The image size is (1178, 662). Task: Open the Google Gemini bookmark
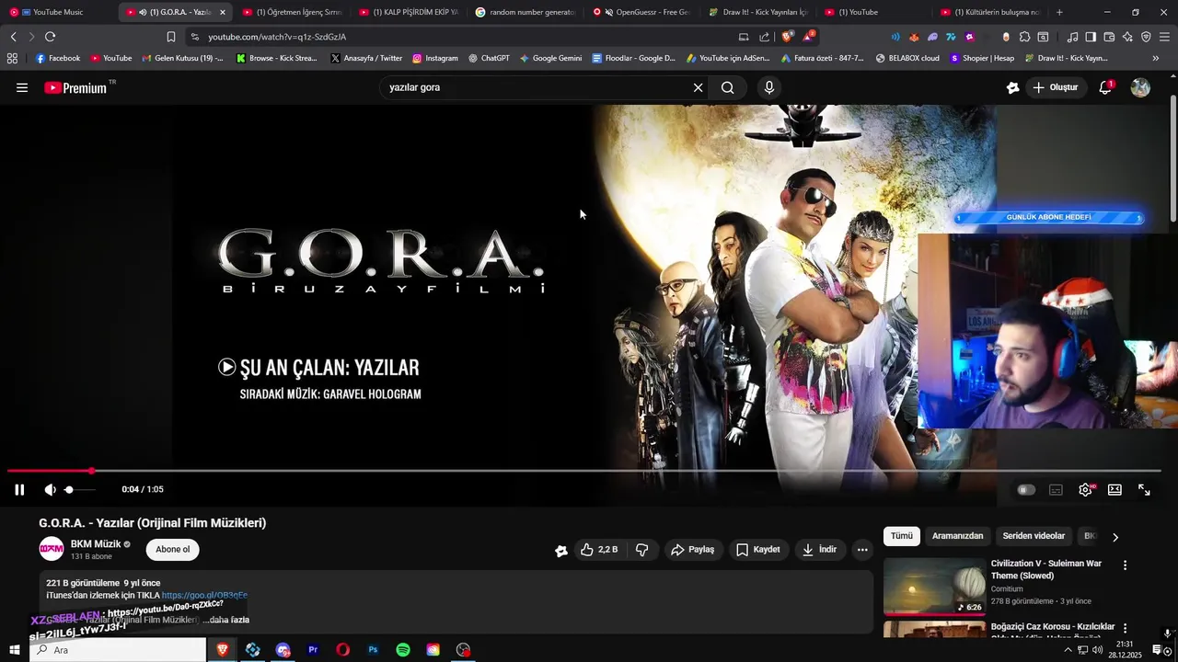(x=550, y=58)
